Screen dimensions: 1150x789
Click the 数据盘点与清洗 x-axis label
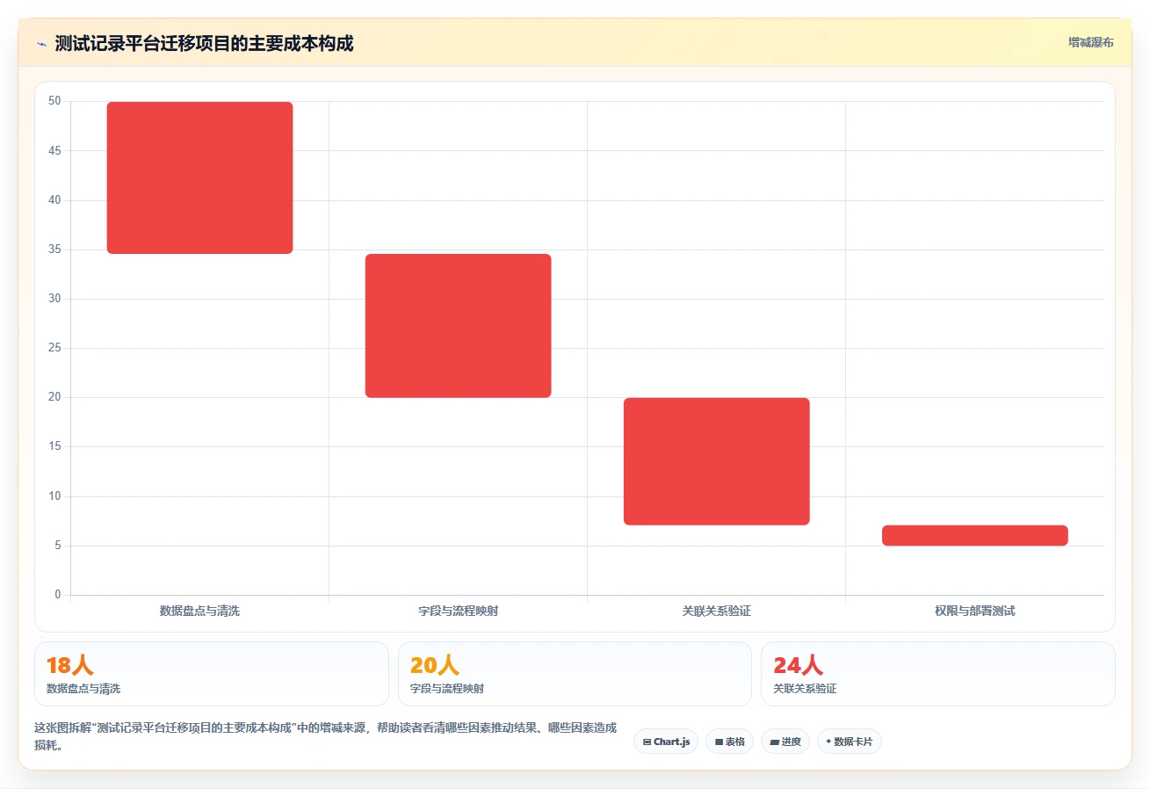click(x=199, y=611)
